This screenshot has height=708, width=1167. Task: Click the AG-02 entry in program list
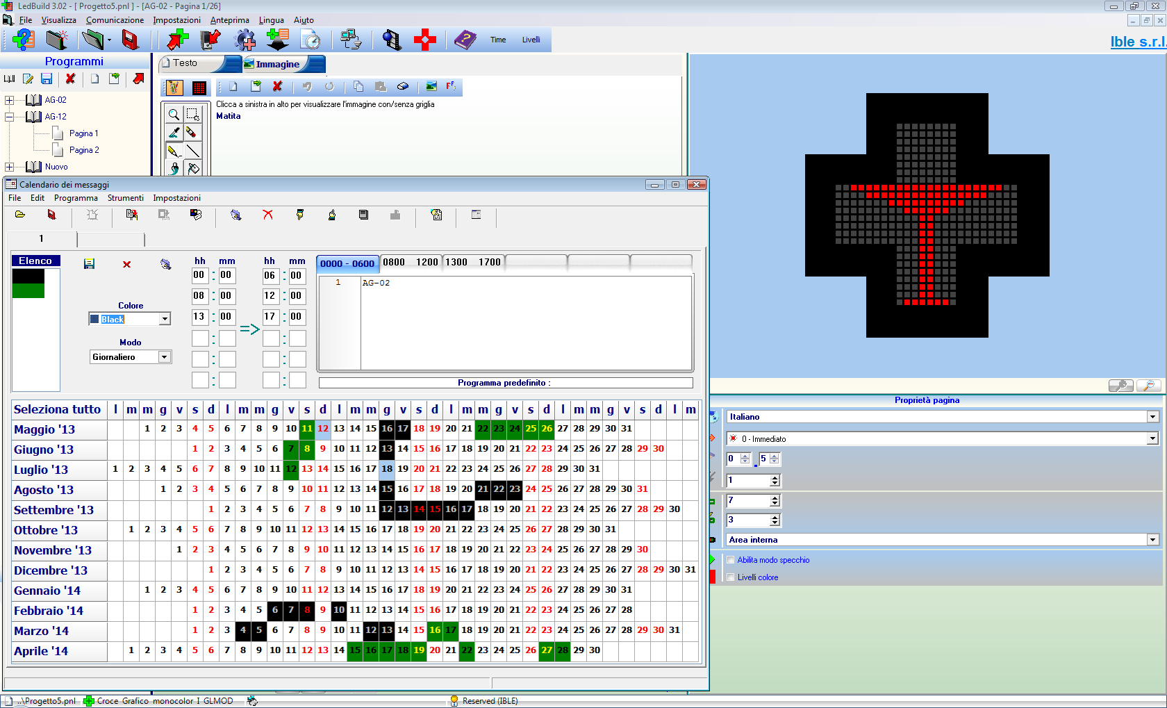click(x=376, y=283)
